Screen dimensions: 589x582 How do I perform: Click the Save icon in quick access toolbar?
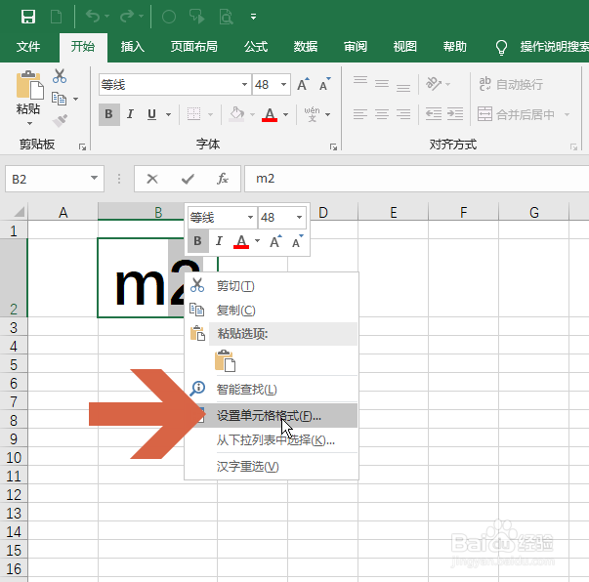(28, 17)
